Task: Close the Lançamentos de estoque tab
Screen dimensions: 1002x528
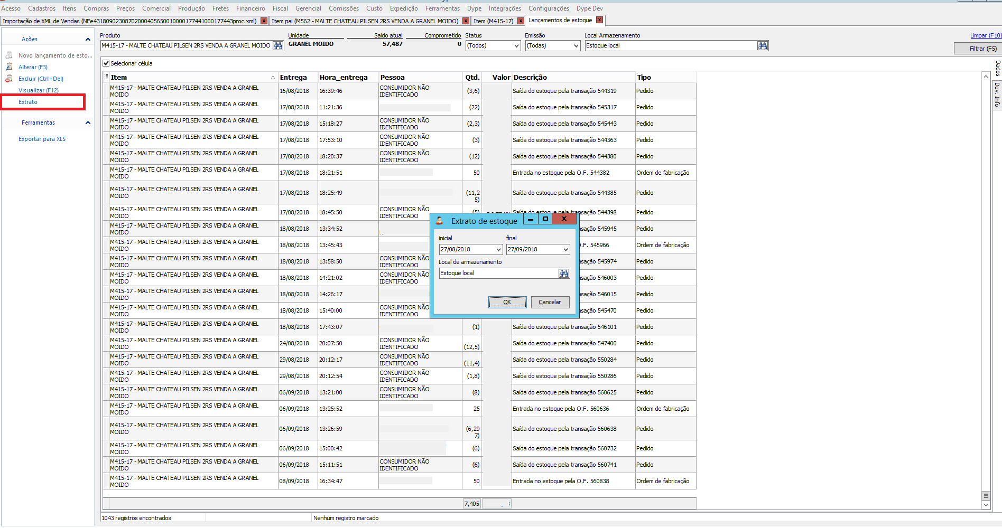Action: coord(599,20)
